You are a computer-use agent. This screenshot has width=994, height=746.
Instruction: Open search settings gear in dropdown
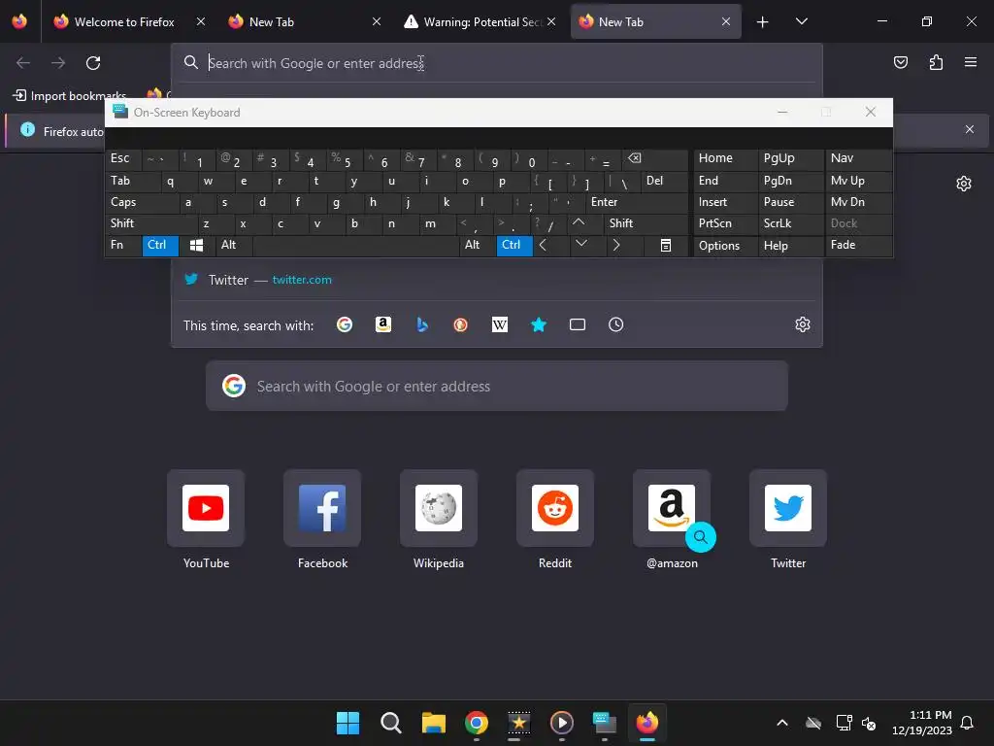803,324
